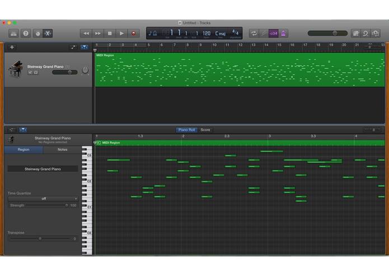Open the 4/4 time signature popup

coord(235,32)
